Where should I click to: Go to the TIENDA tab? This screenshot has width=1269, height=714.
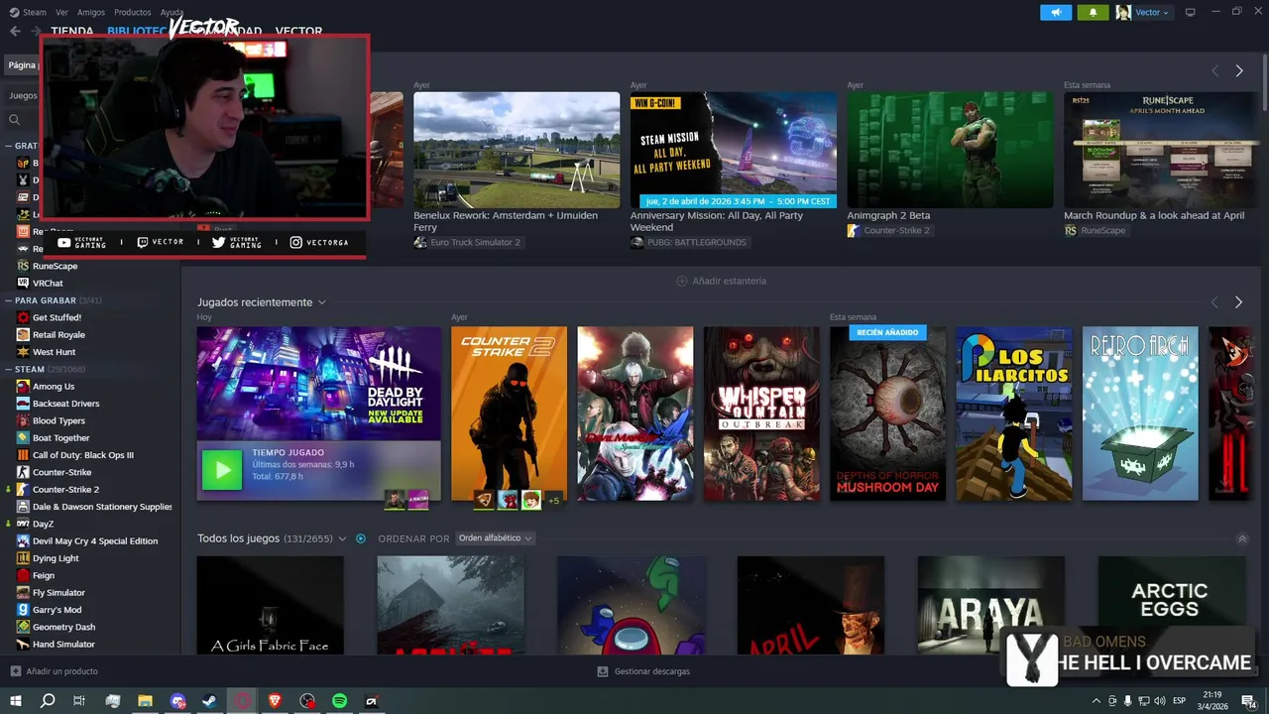click(x=72, y=31)
